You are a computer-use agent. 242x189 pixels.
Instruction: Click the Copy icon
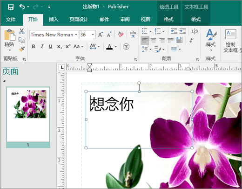click(x=21, y=40)
